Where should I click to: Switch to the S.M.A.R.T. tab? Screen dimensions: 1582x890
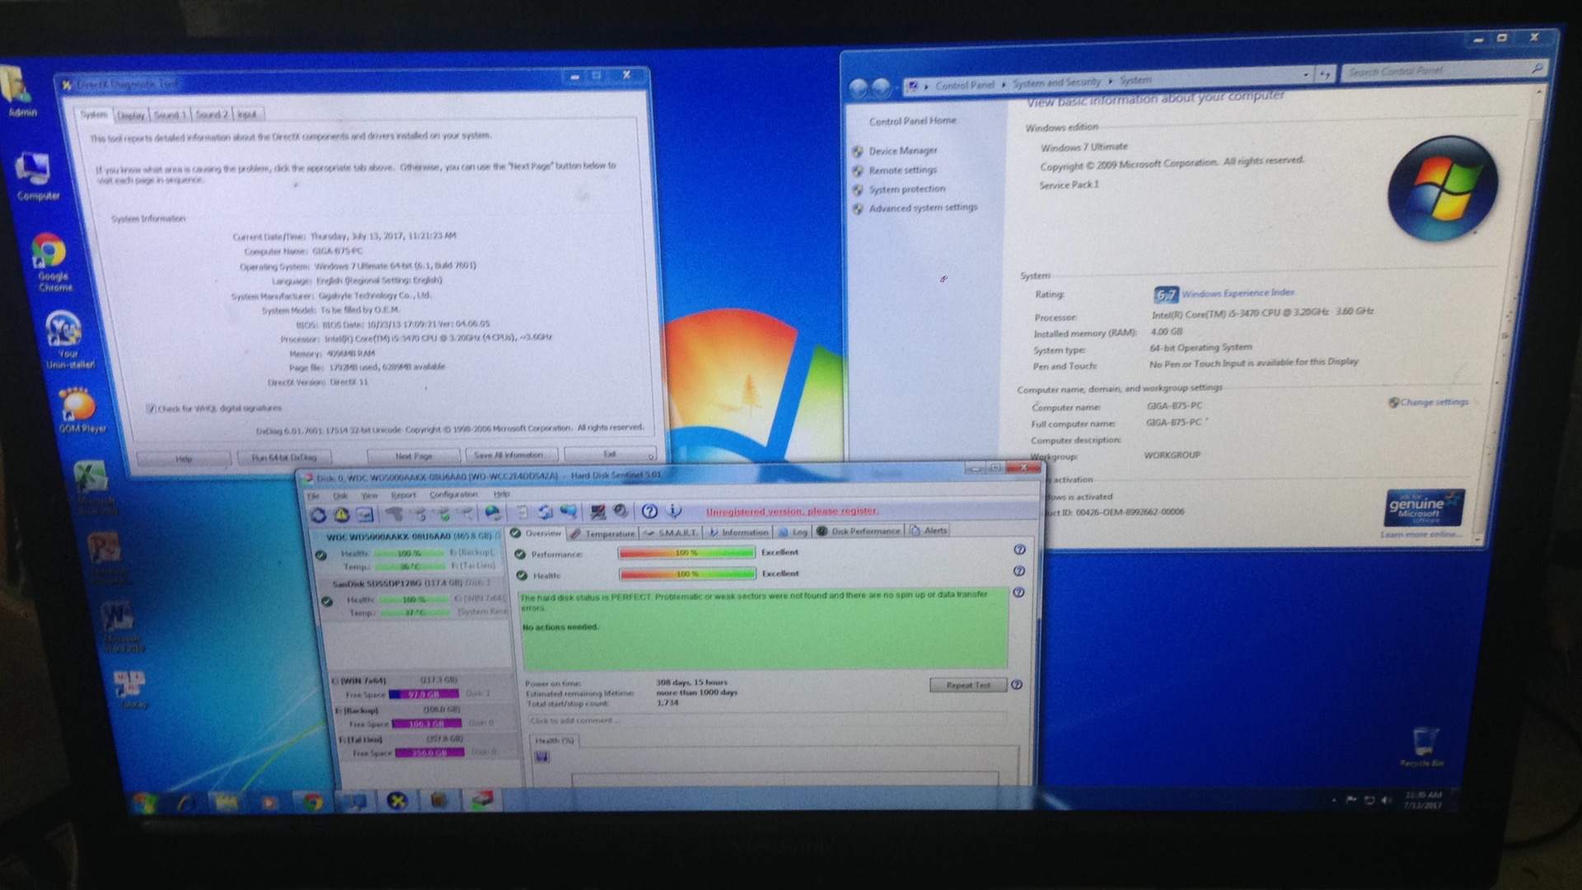(x=672, y=532)
